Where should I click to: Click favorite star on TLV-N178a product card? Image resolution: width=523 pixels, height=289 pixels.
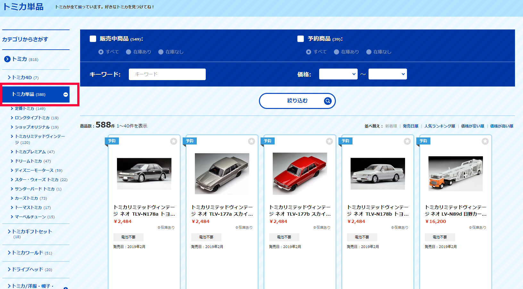coord(173,141)
